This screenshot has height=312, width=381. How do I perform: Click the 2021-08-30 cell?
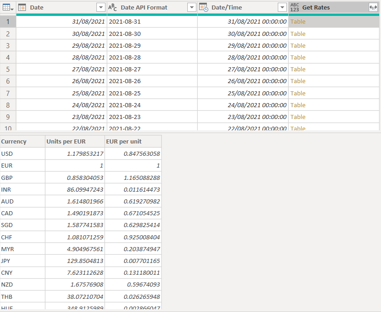click(152, 34)
